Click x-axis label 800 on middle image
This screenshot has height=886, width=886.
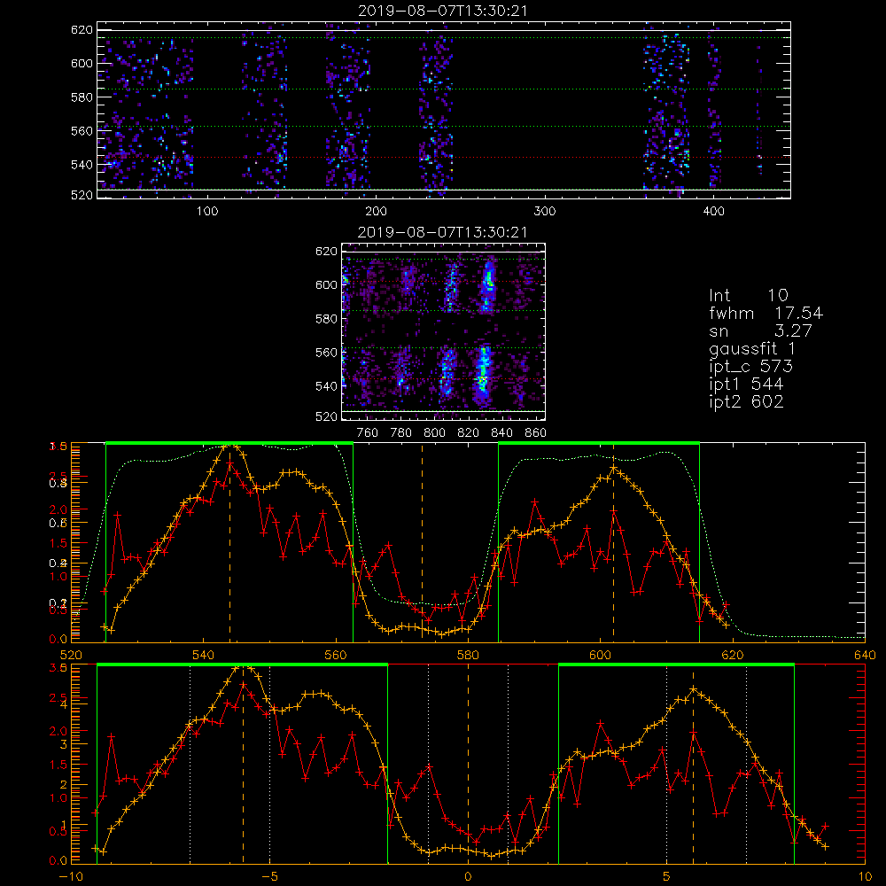pos(434,433)
